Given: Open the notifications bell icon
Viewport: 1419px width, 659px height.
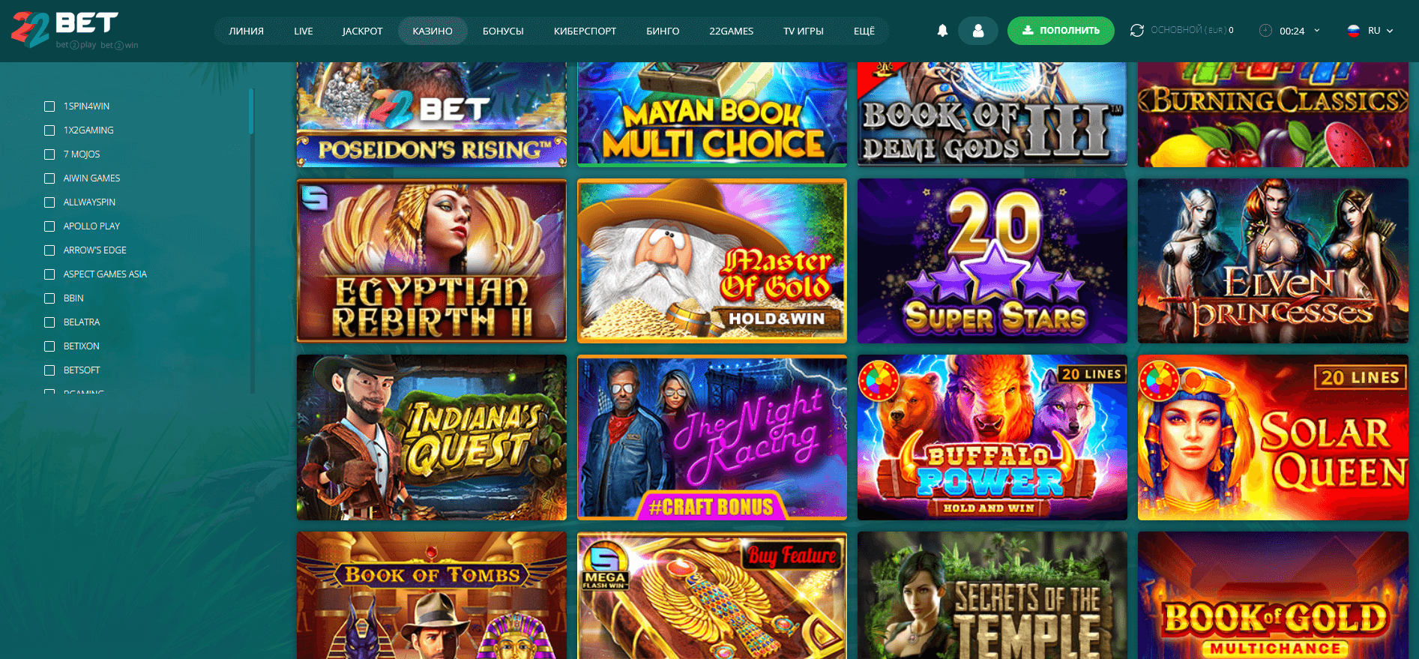Looking at the screenshot, I should pyautogui.click(x=942, y=31).
